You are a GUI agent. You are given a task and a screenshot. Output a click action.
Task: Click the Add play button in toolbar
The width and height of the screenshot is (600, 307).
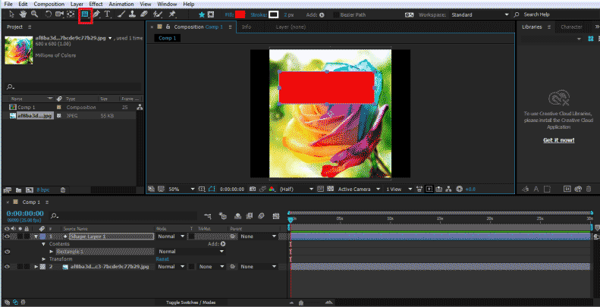(322, 15)
